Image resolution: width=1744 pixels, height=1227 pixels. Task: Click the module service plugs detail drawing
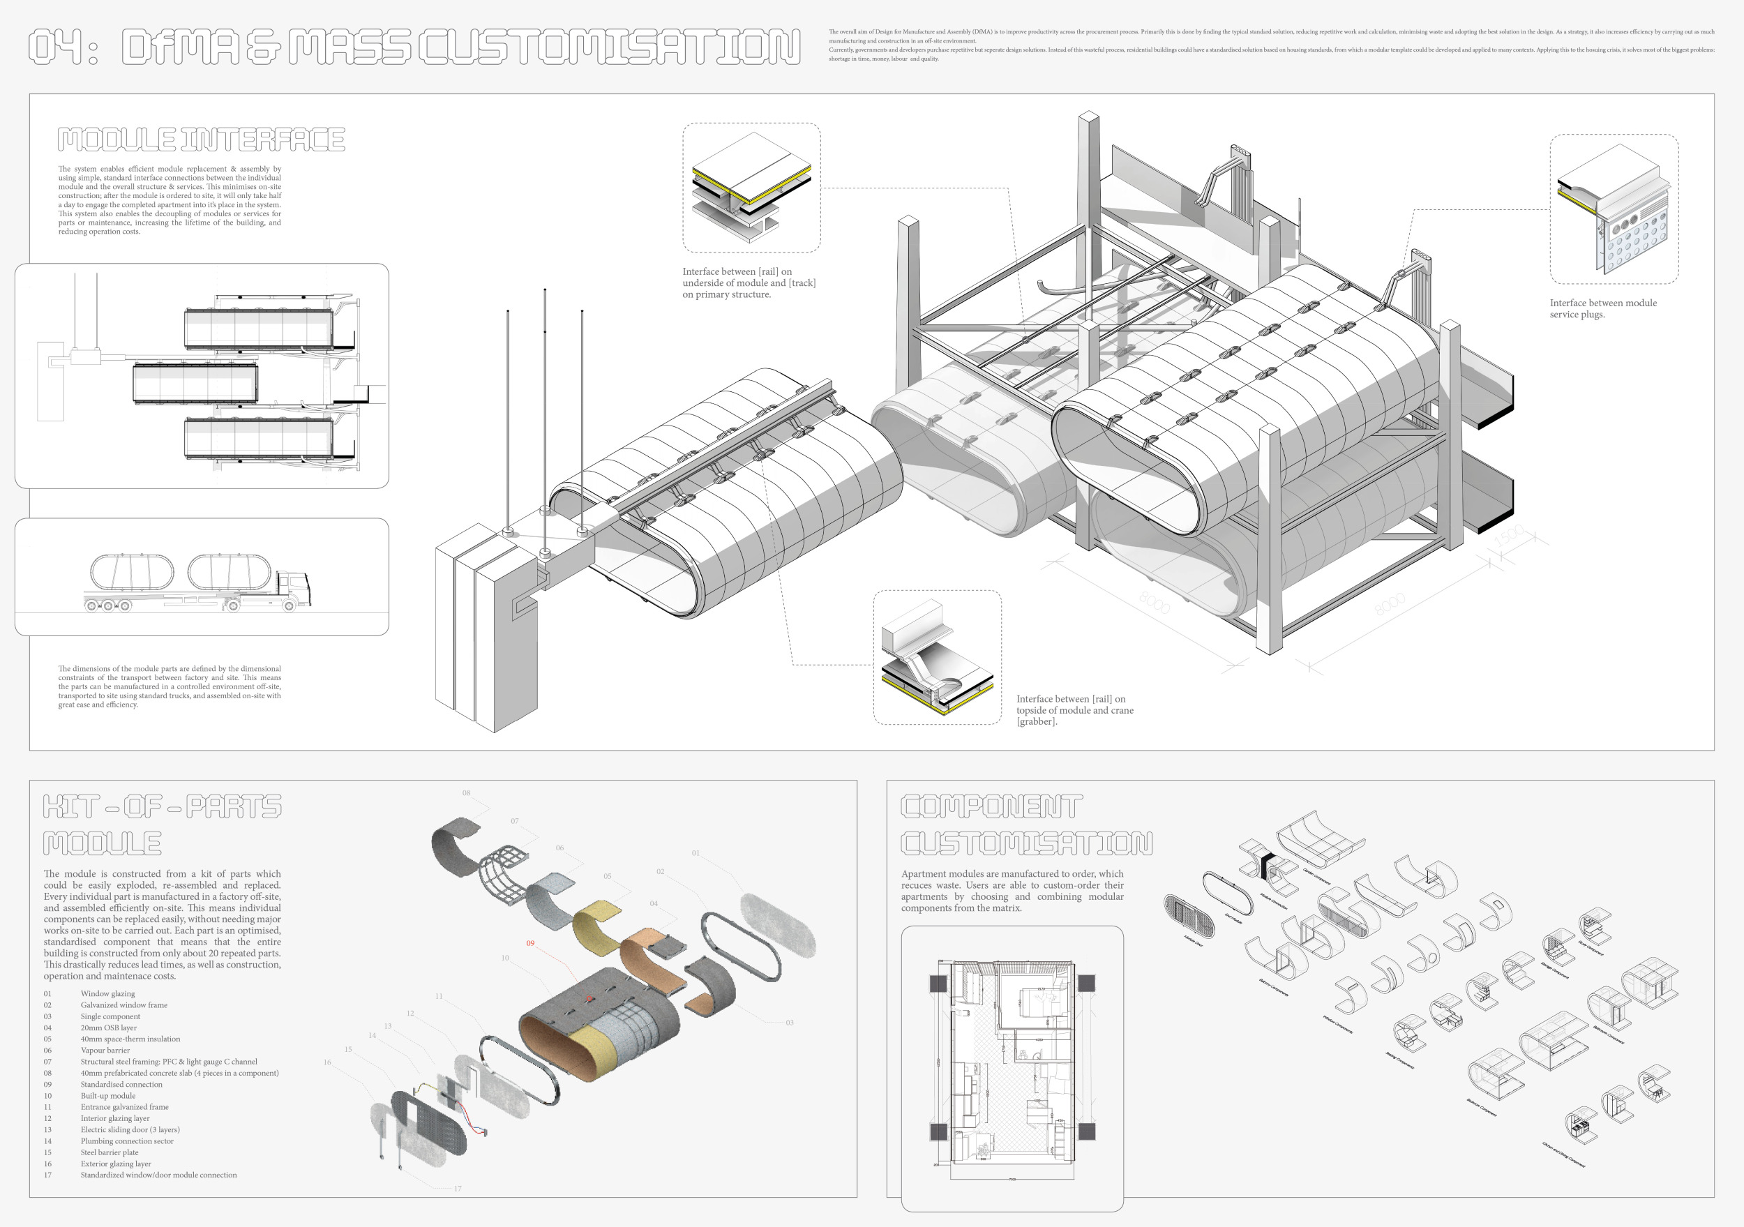1614,210
